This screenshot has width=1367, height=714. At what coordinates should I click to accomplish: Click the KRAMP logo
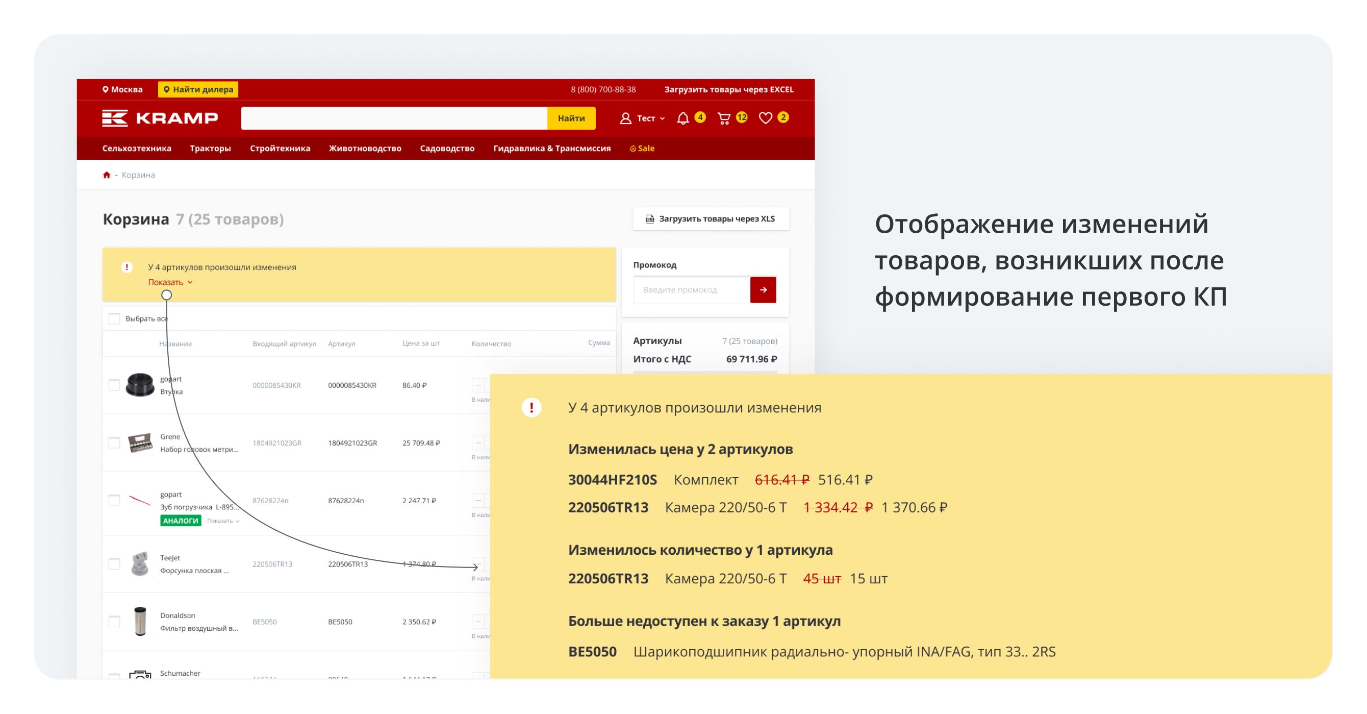click(160, 118)
